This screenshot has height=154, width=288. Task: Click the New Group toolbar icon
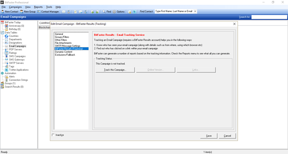coord(22,12)
